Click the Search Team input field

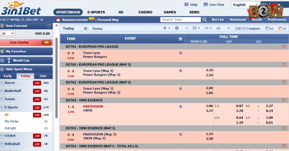180,20
